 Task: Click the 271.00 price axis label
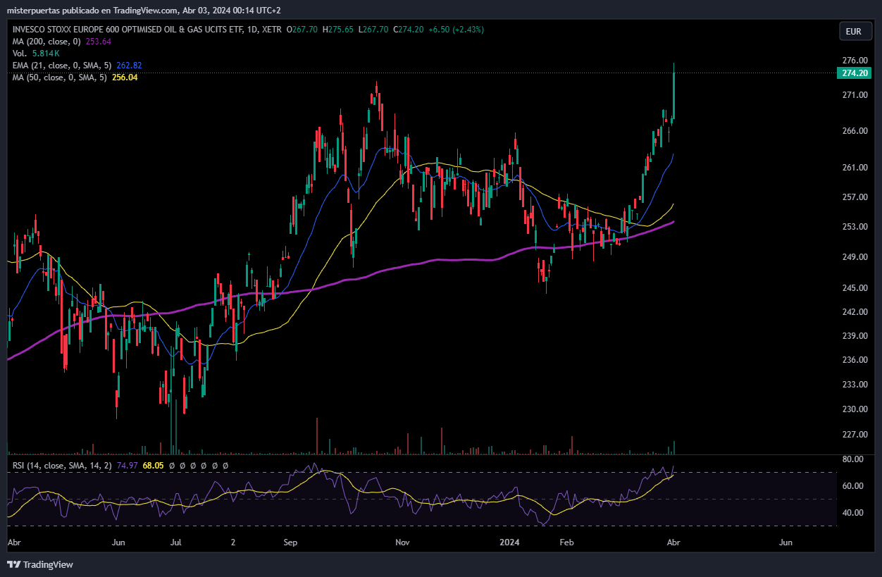[855, 95]
